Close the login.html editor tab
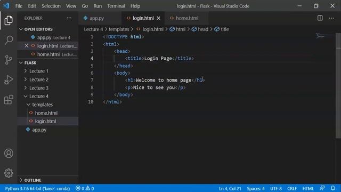The image size is (341, 192). pyautogui.click(x=159, y=18)
